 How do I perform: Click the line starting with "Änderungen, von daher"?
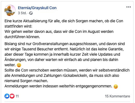pyautogui.click(x=61, y=60)
